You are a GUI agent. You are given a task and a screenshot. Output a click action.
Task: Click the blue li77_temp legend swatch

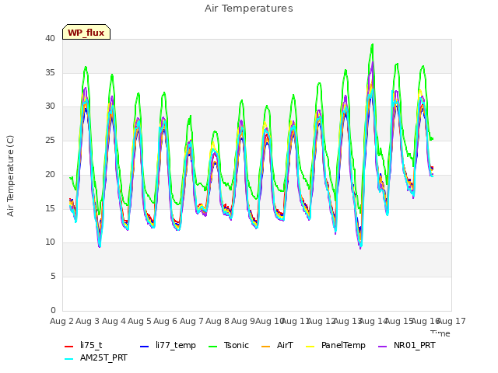144,347
